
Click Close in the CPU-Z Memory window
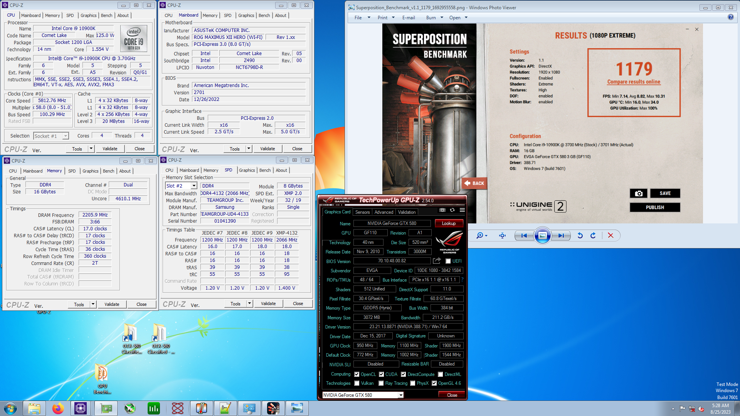pyautogui.click(x=141, y=304)
